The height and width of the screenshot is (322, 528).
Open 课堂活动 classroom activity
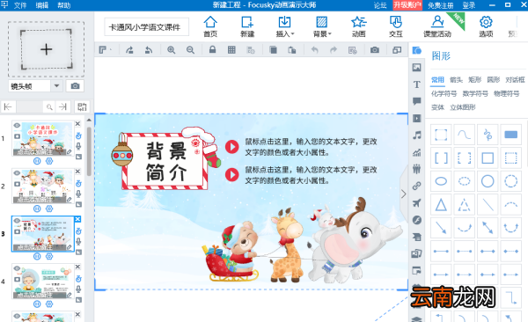(437, 26)
